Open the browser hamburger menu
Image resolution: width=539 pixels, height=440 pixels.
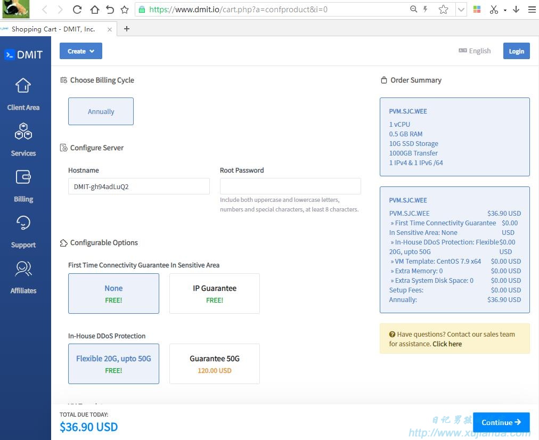[x=532, y=9]
